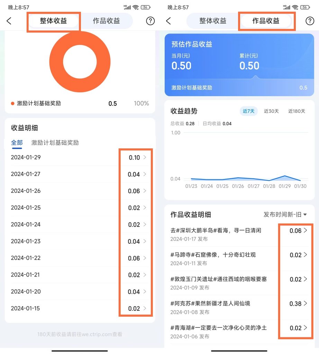Select date 2024-01-22 in earnings list
This screenshot has height=354, width=319.
coord(26,258)
